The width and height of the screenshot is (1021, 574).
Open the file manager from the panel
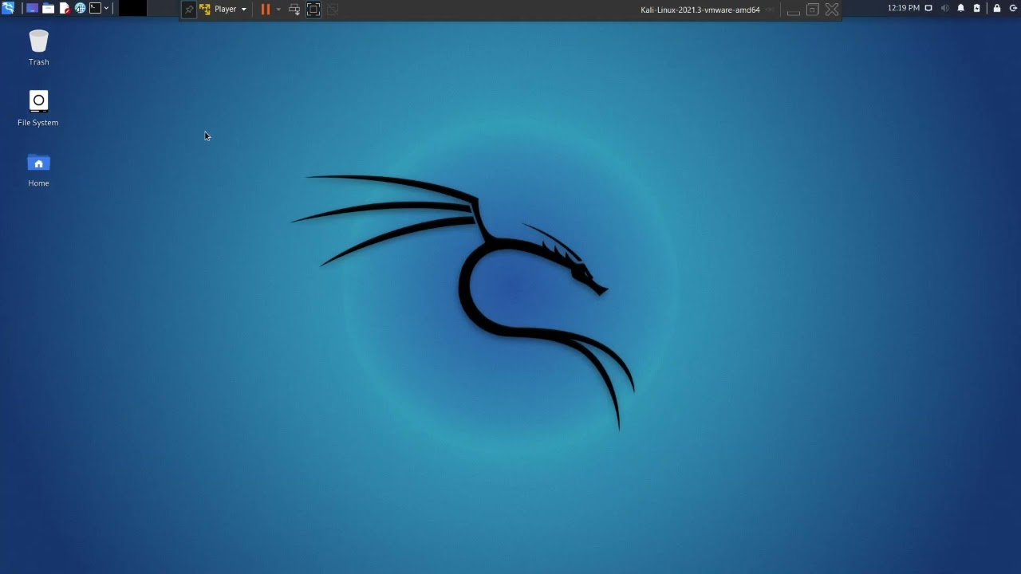pos(48,9)
